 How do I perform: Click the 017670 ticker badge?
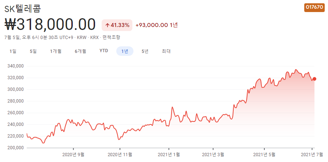314,7
